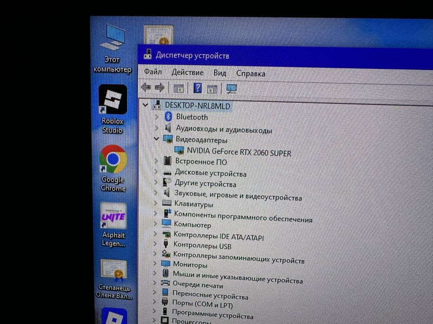Click the Другие устройства unknown device icon

(x=167, y=182)
